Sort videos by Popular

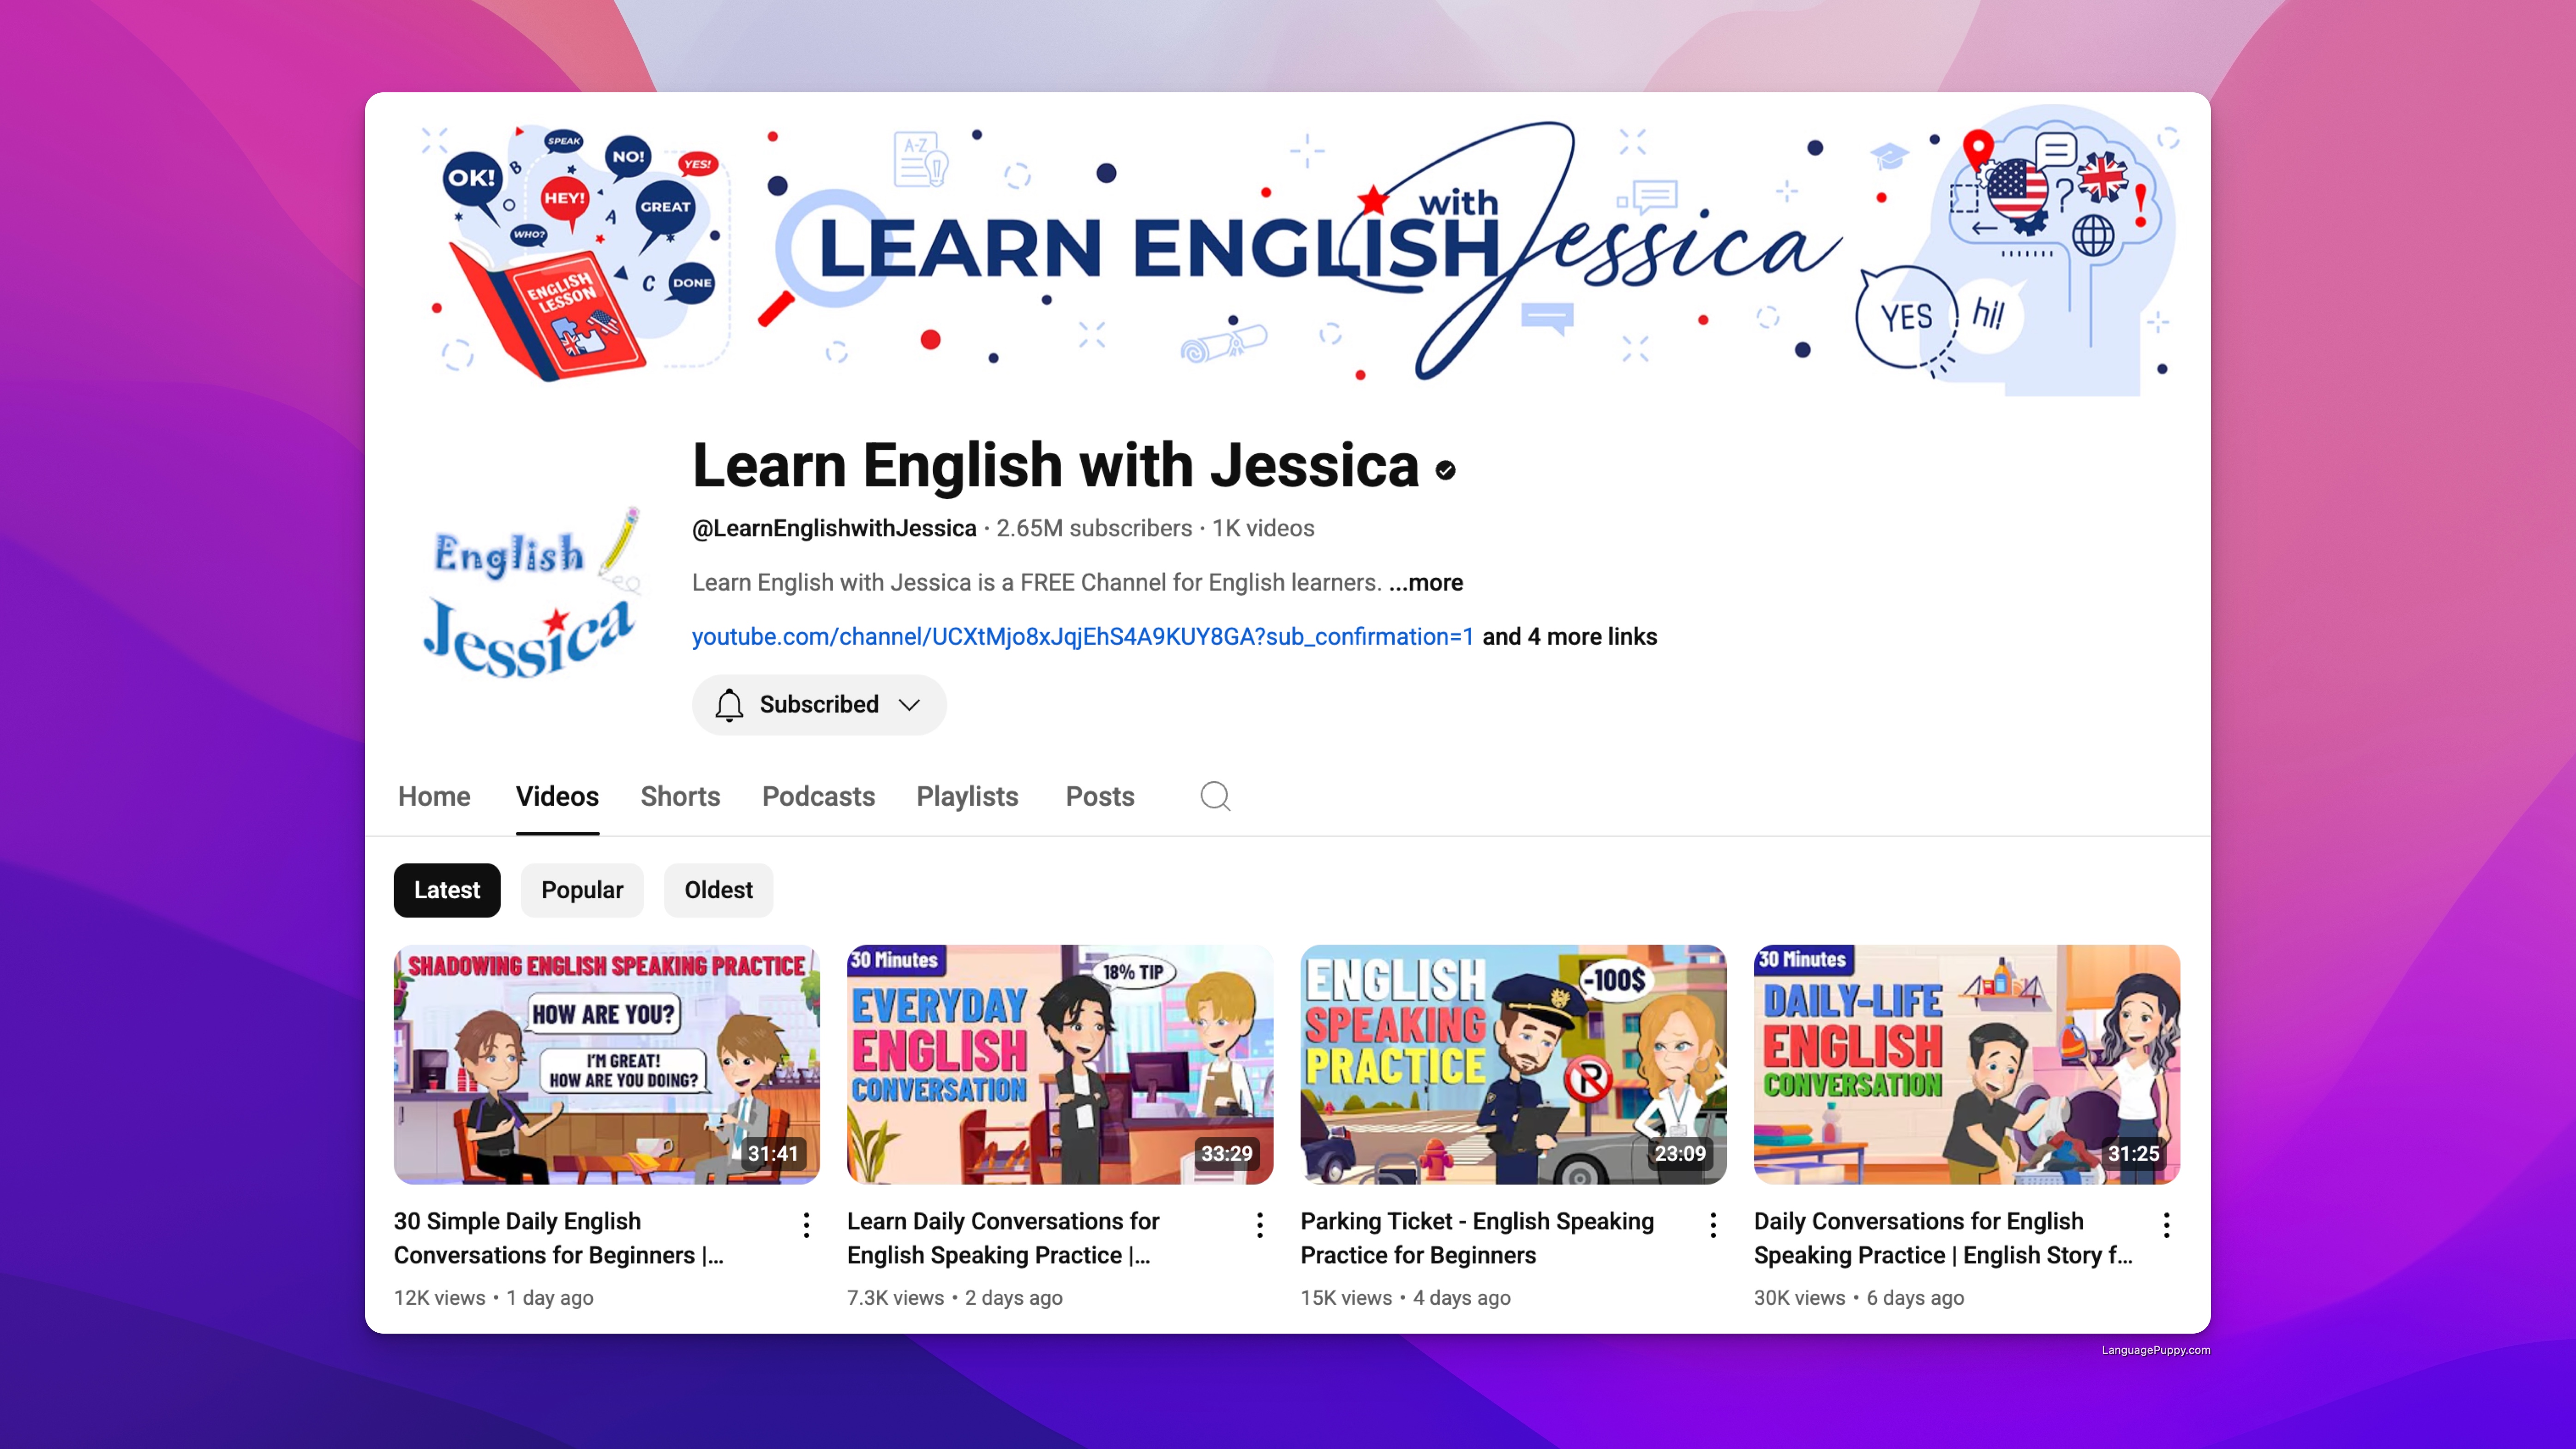point(582,890)
